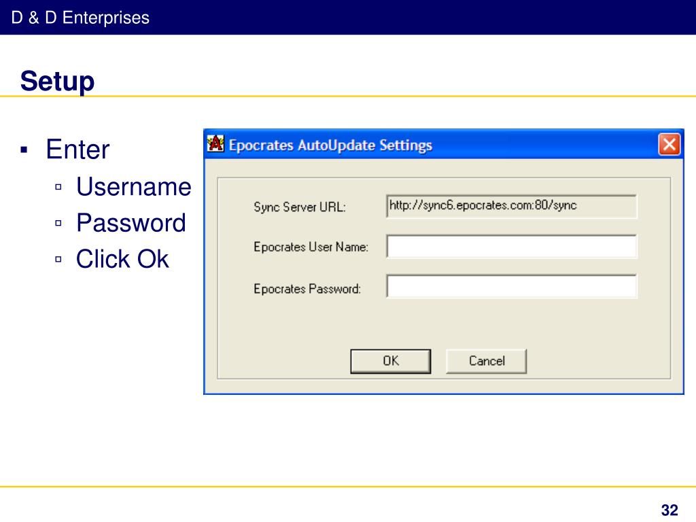
Task: Click the slide number 32
Action: click(x=669, y=510)
